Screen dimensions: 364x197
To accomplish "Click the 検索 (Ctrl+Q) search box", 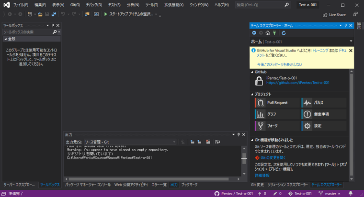I will (262, 5).
